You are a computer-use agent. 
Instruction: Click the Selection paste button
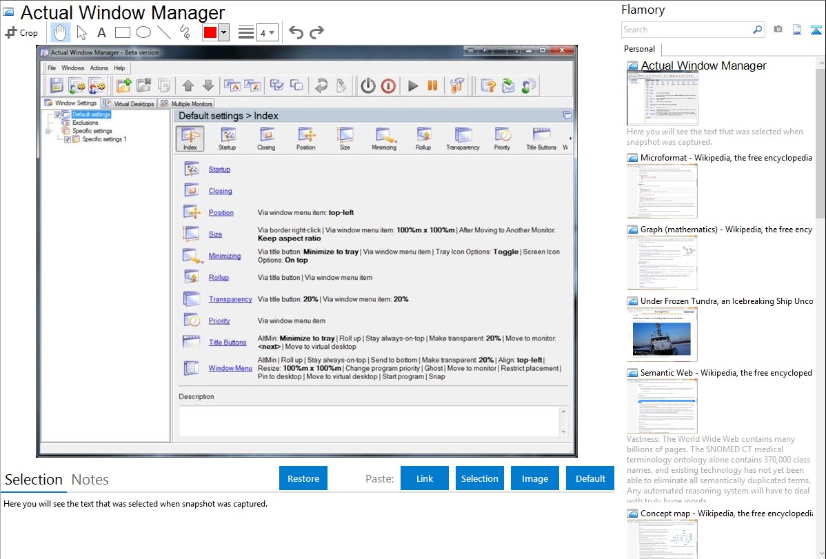[479, 478]
